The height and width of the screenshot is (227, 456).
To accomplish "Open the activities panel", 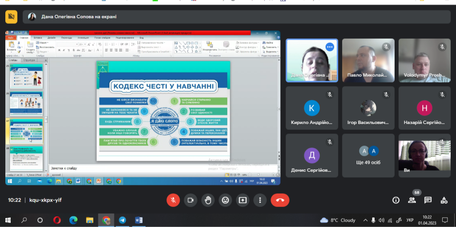I will (444, 200).
